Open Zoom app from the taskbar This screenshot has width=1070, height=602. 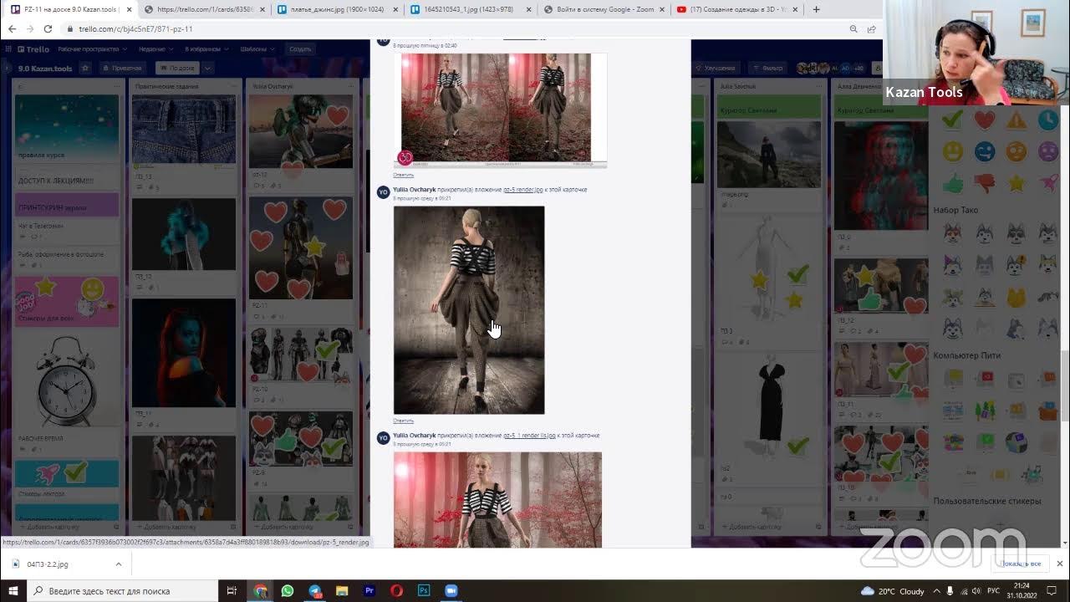pos(451,590)
